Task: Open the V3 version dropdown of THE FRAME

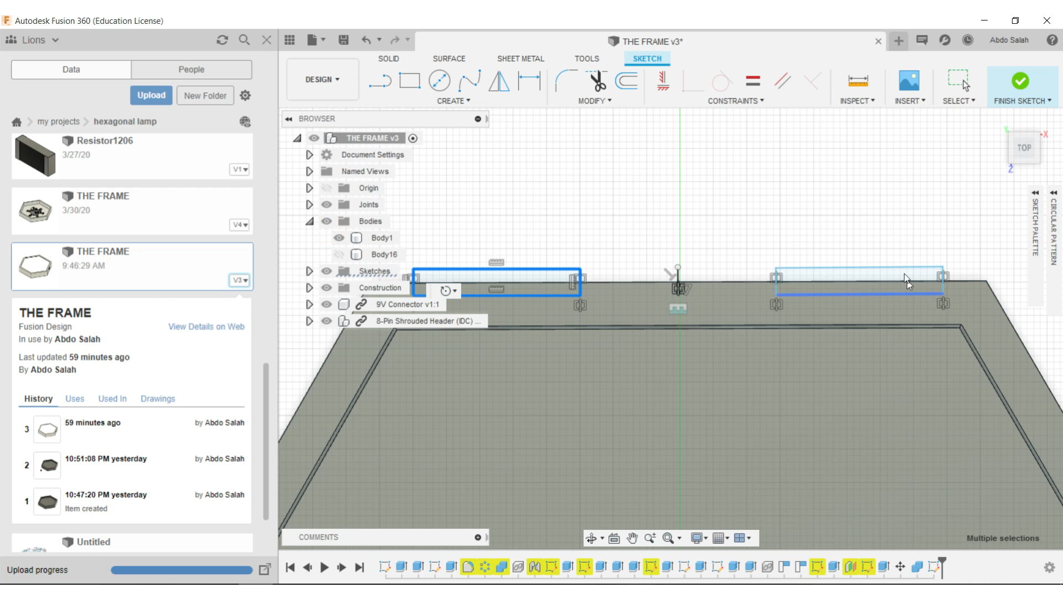Action: tap(240, 280)
